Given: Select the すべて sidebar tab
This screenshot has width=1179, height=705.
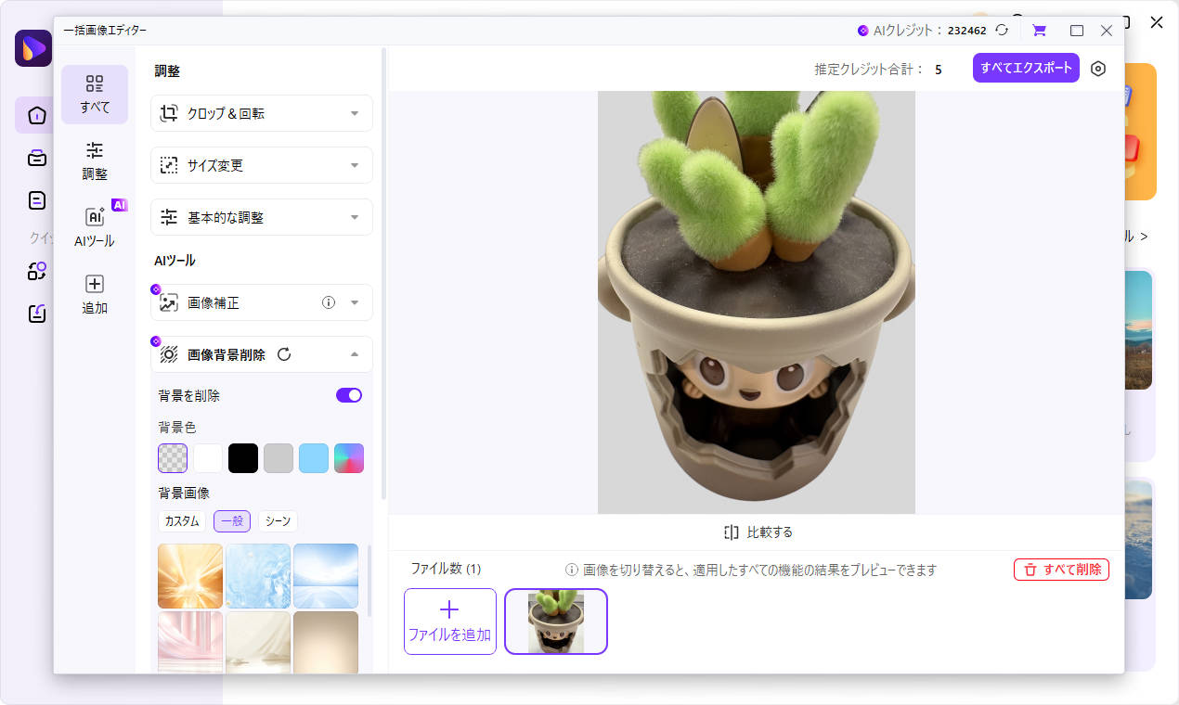Looking at the screenshot, I should [x=95, y=95].
